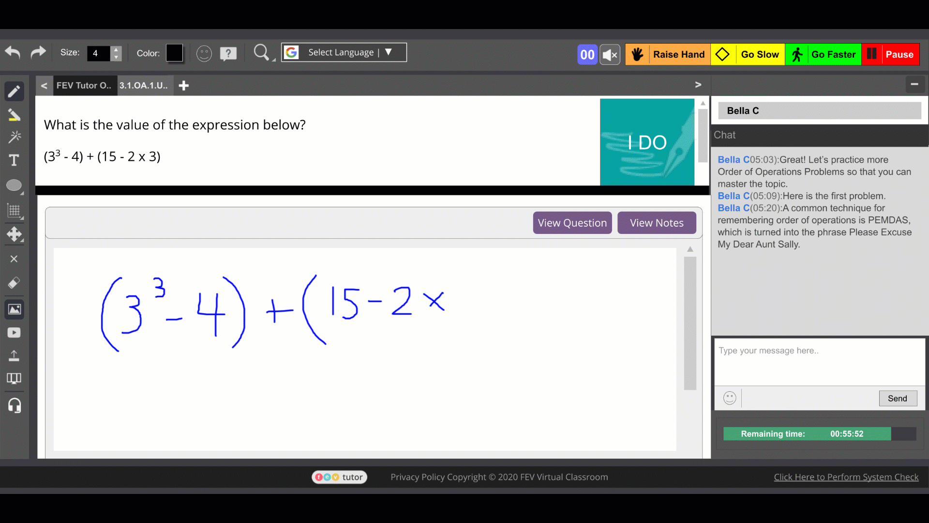929x523 pixels.
Task: Select the Shape tool
Action: tap(14, 185)
